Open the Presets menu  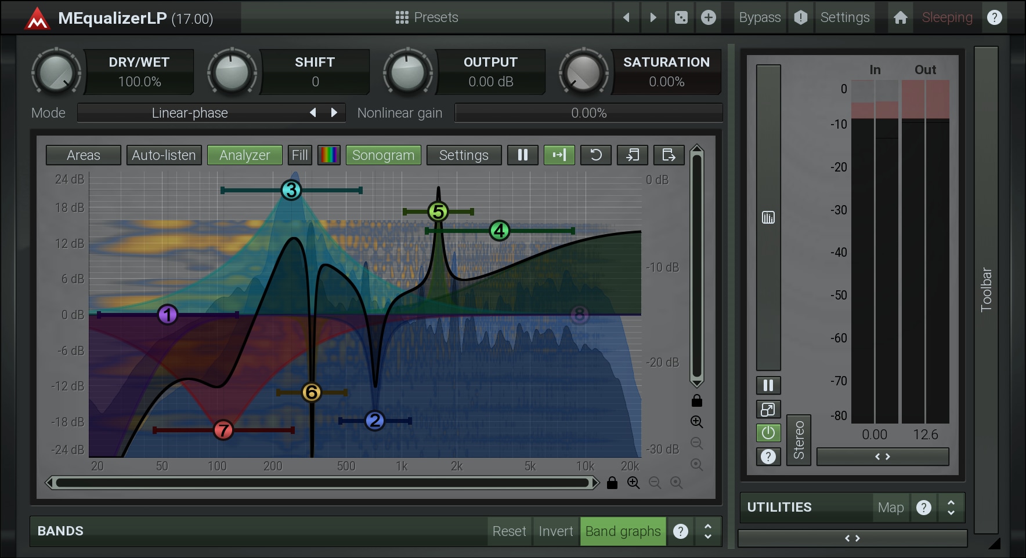tap(427, 17)
